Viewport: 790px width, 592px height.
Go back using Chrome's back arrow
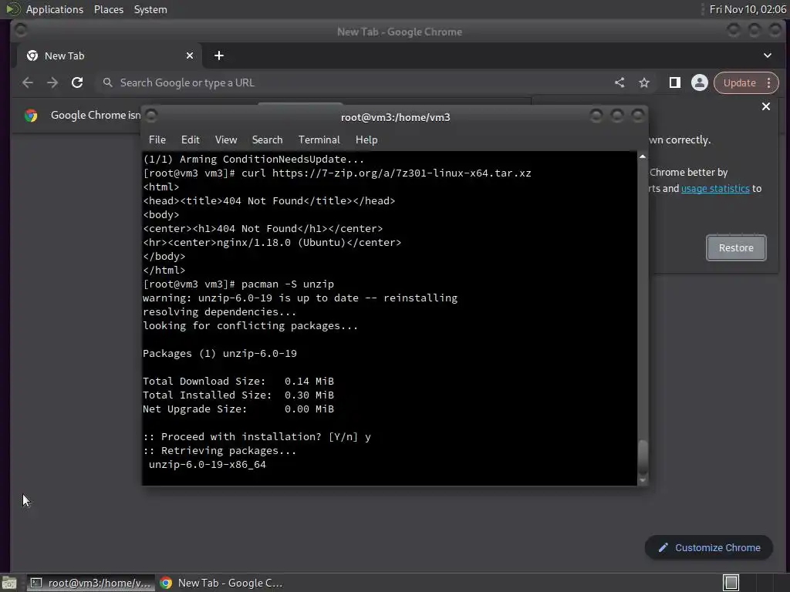[x=28, y=82]
